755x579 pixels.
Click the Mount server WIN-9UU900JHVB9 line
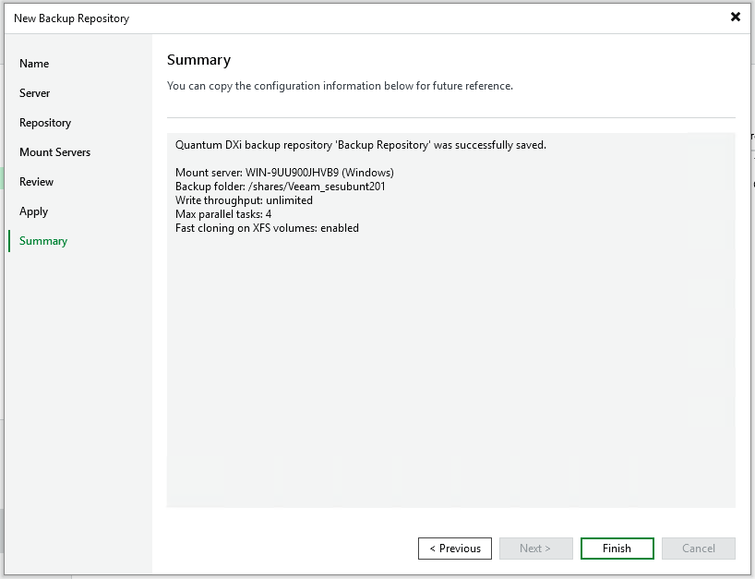point(284,173)
